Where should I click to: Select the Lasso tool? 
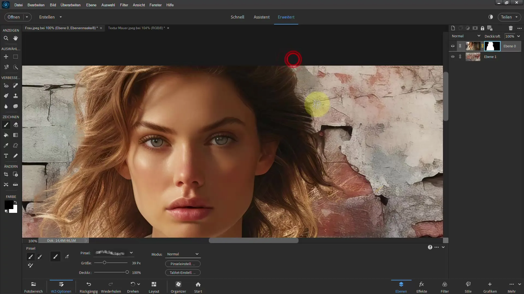(6, 67)
